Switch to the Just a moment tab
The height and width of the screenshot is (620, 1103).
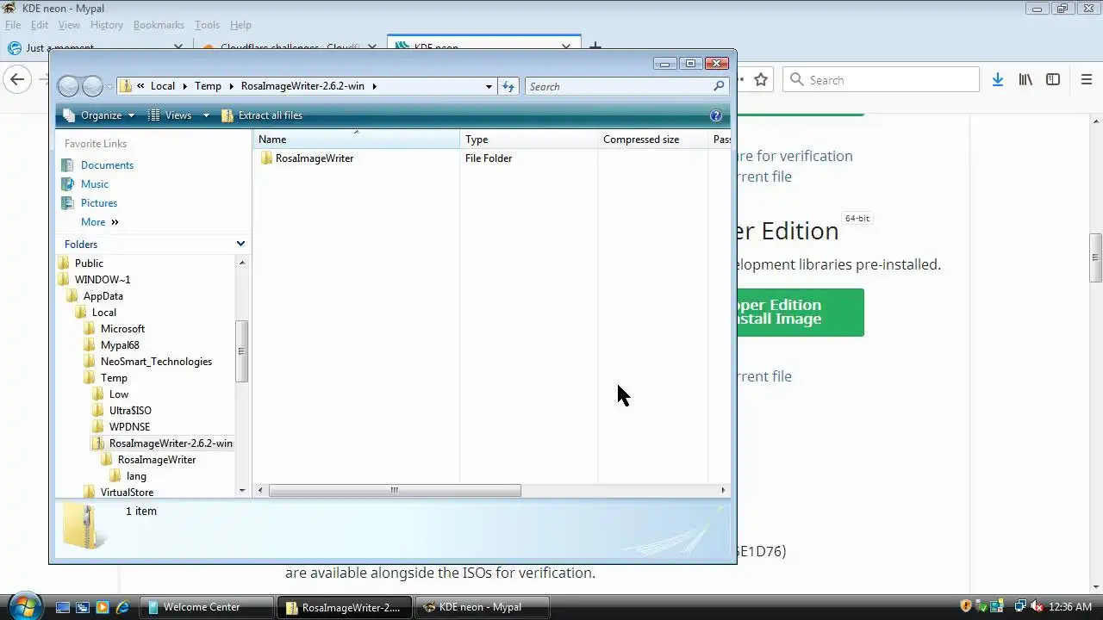(x=93, y=48)
